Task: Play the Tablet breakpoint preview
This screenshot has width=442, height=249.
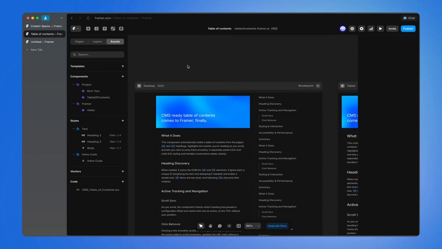Action: pos(343,86)
